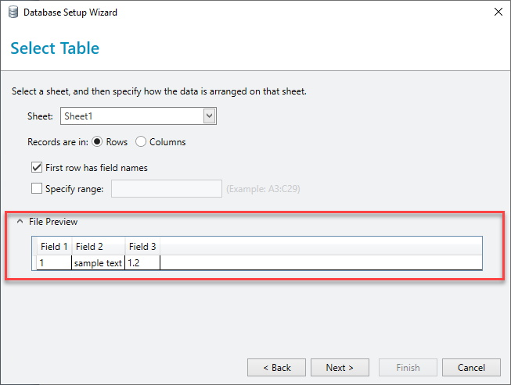The height and width of the screenshot is (385, 511).
Task: Click the Sheet1 combo box field
Action: pos(139,116)
